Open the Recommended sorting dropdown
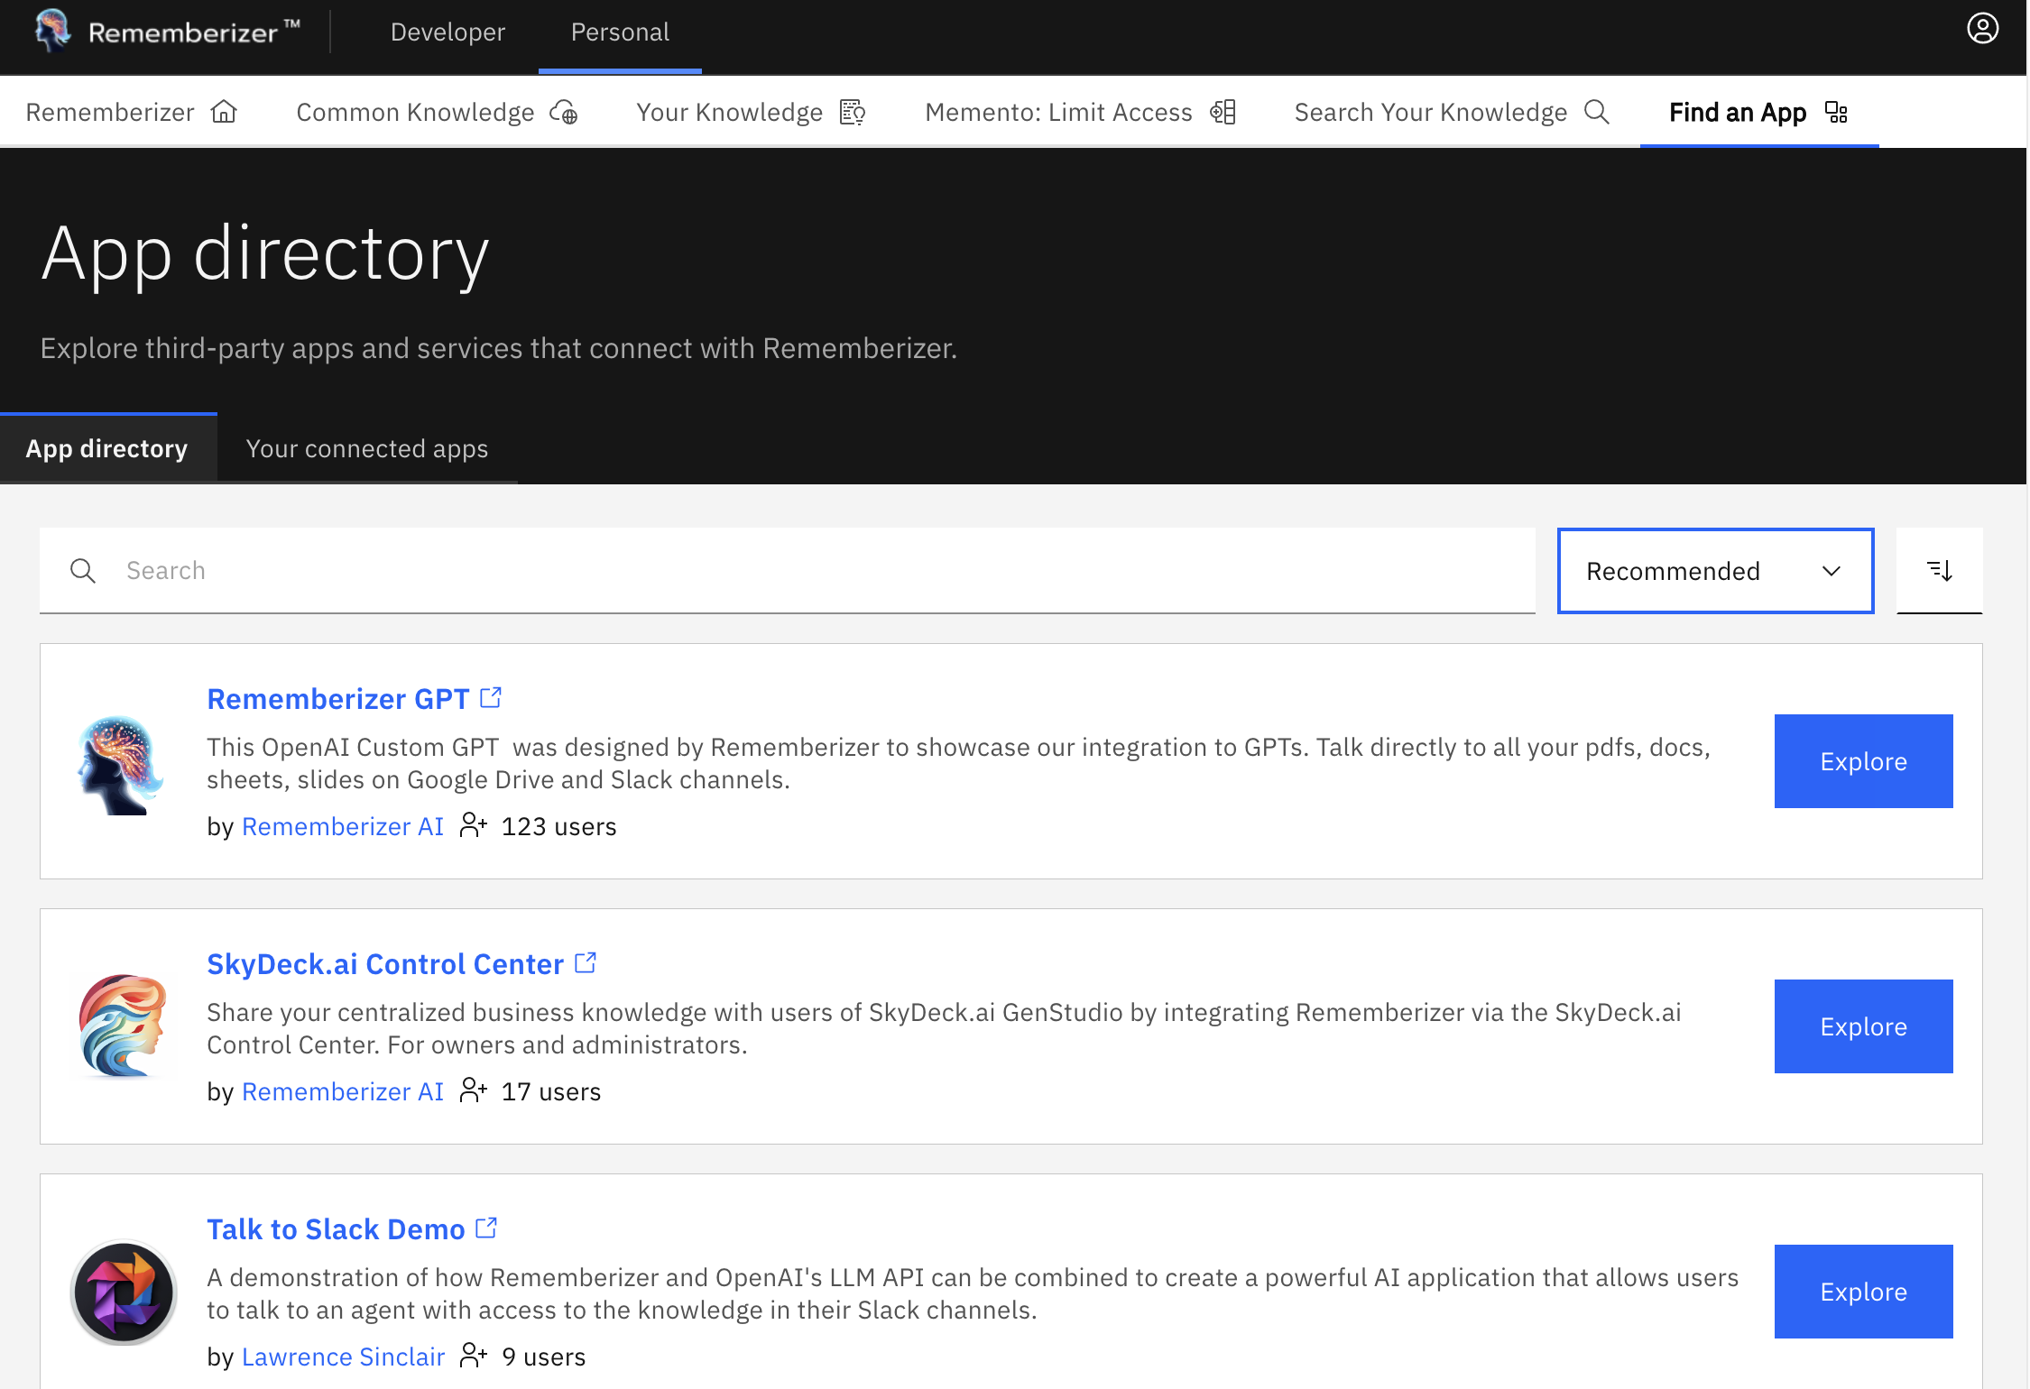This screenshot has width=2030, height=1389. click(x=1714, y=570)
